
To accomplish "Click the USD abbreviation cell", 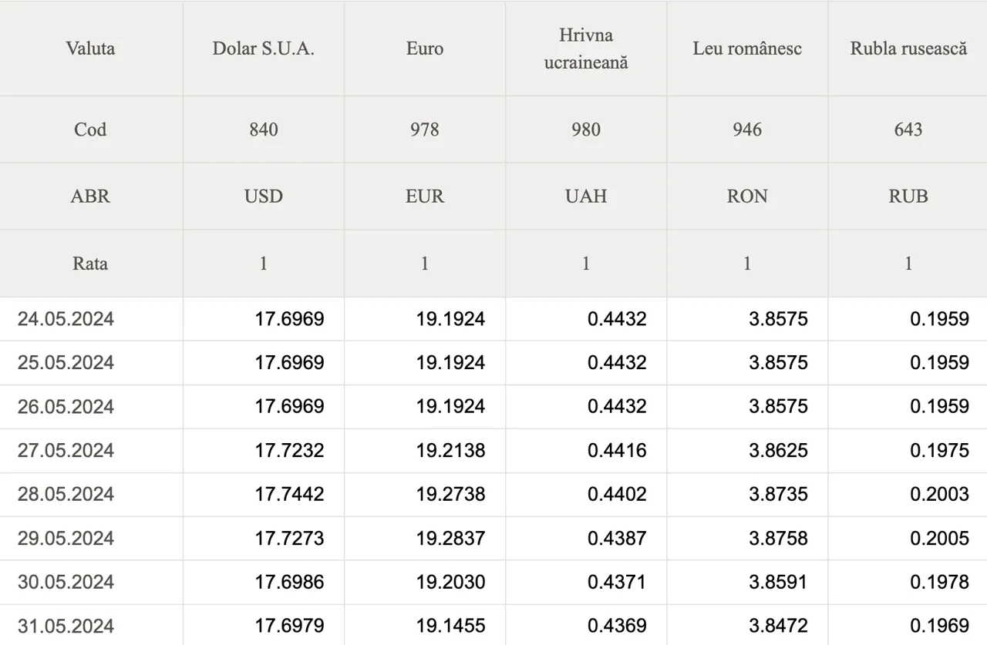I will (264, 196).
